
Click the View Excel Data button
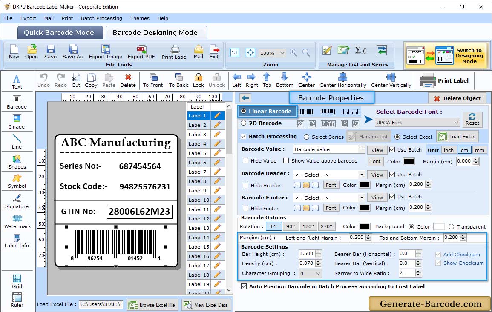(x=206, y=305)
